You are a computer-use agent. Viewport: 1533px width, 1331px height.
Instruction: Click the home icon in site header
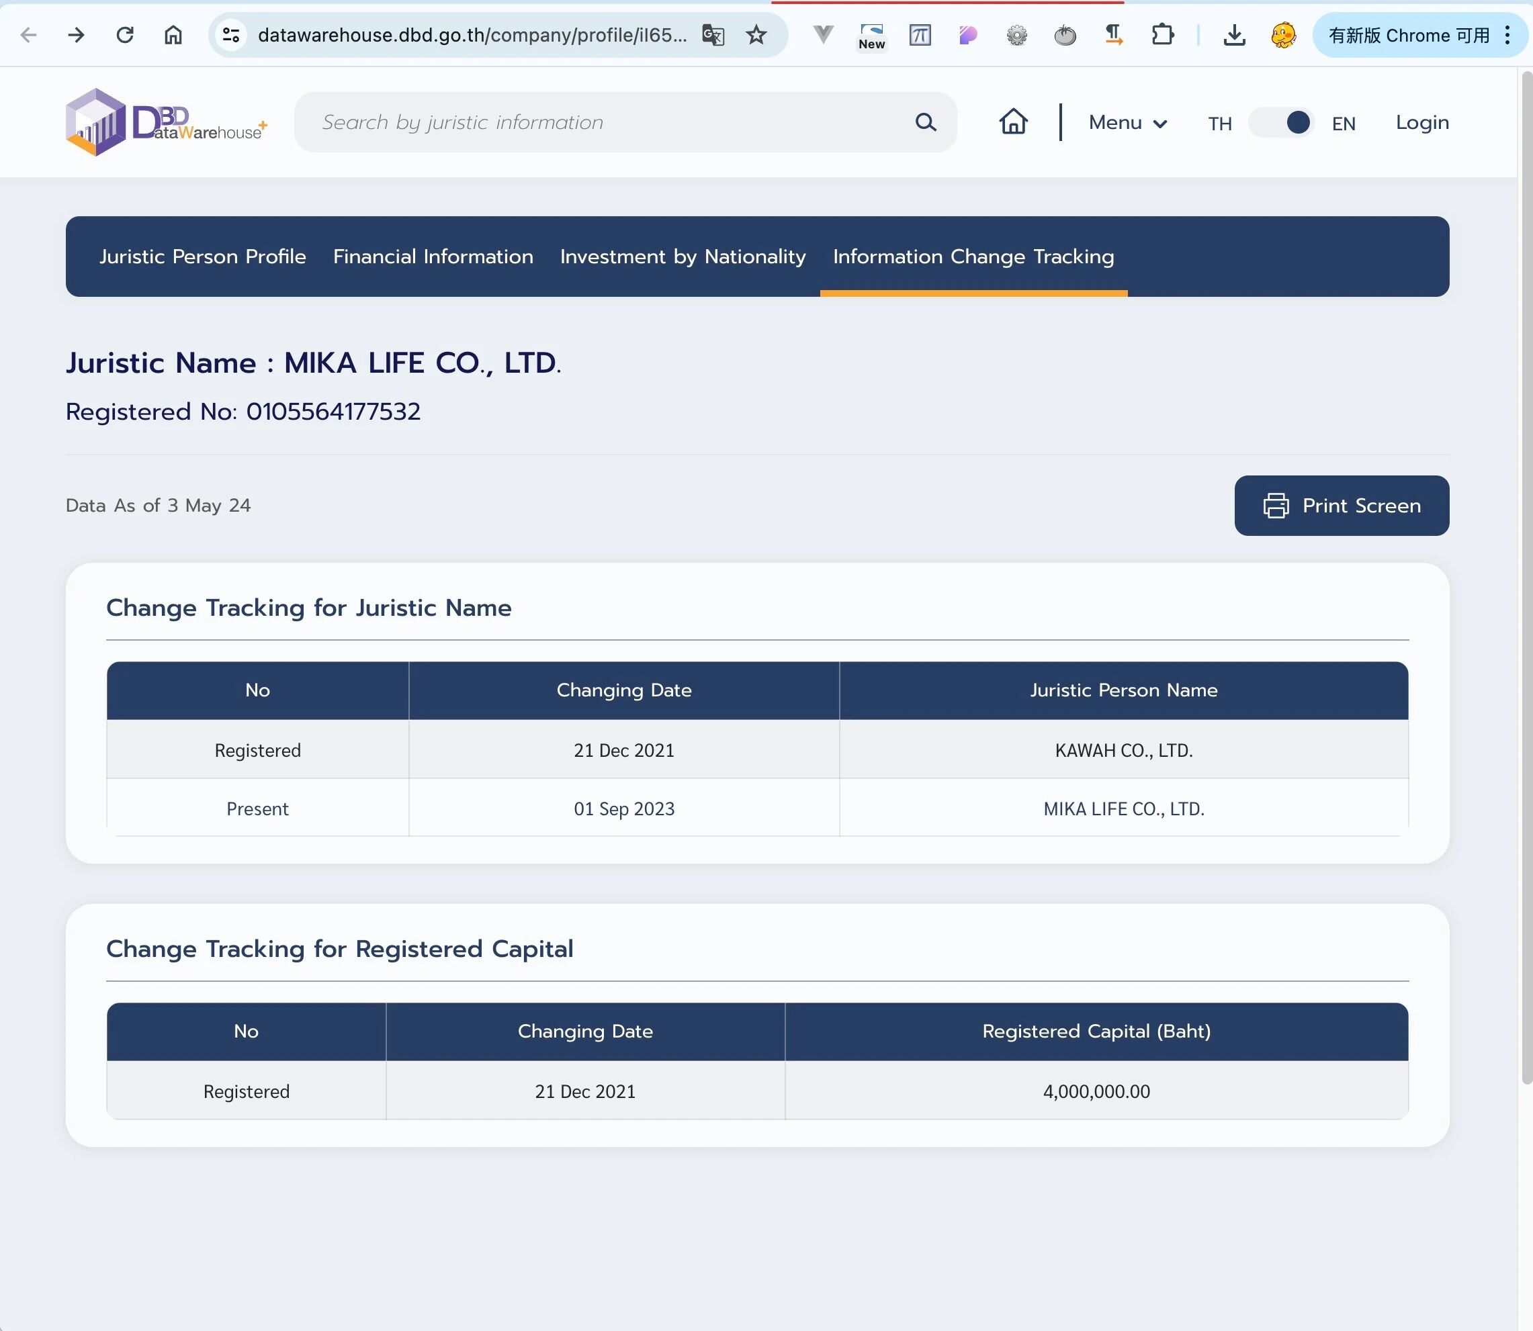pos(1013,122)
